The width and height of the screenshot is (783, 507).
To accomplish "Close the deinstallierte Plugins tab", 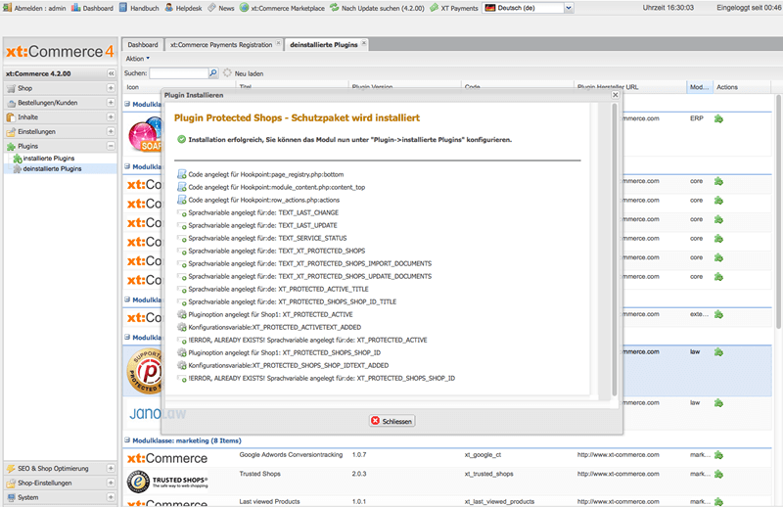I will coord(364,43).
